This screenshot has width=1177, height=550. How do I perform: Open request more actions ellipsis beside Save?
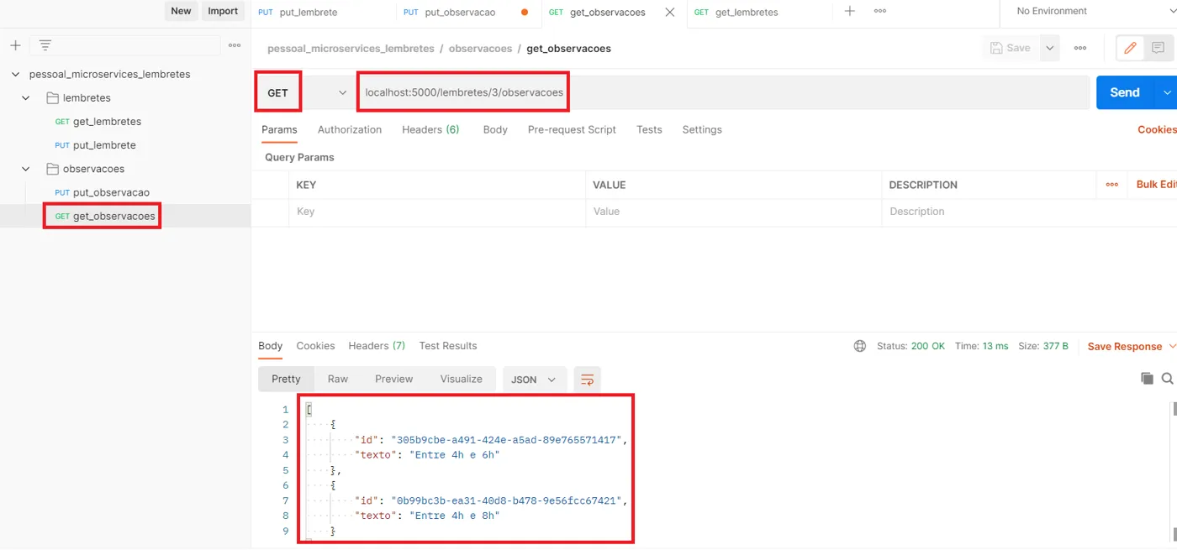1080,48
